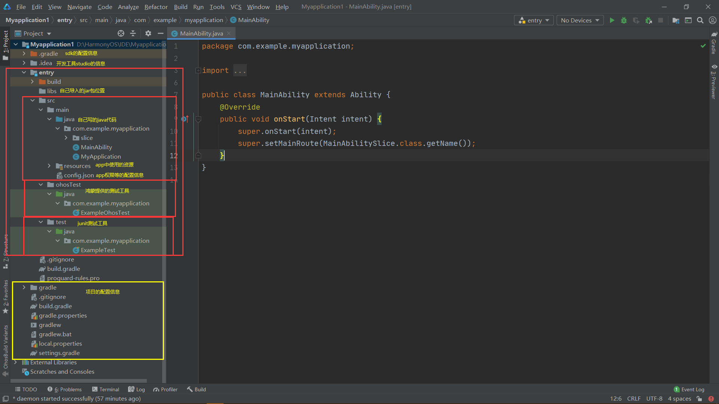Click the green inspection checkmark icon

pyautogui.click(x=703, y=46)
